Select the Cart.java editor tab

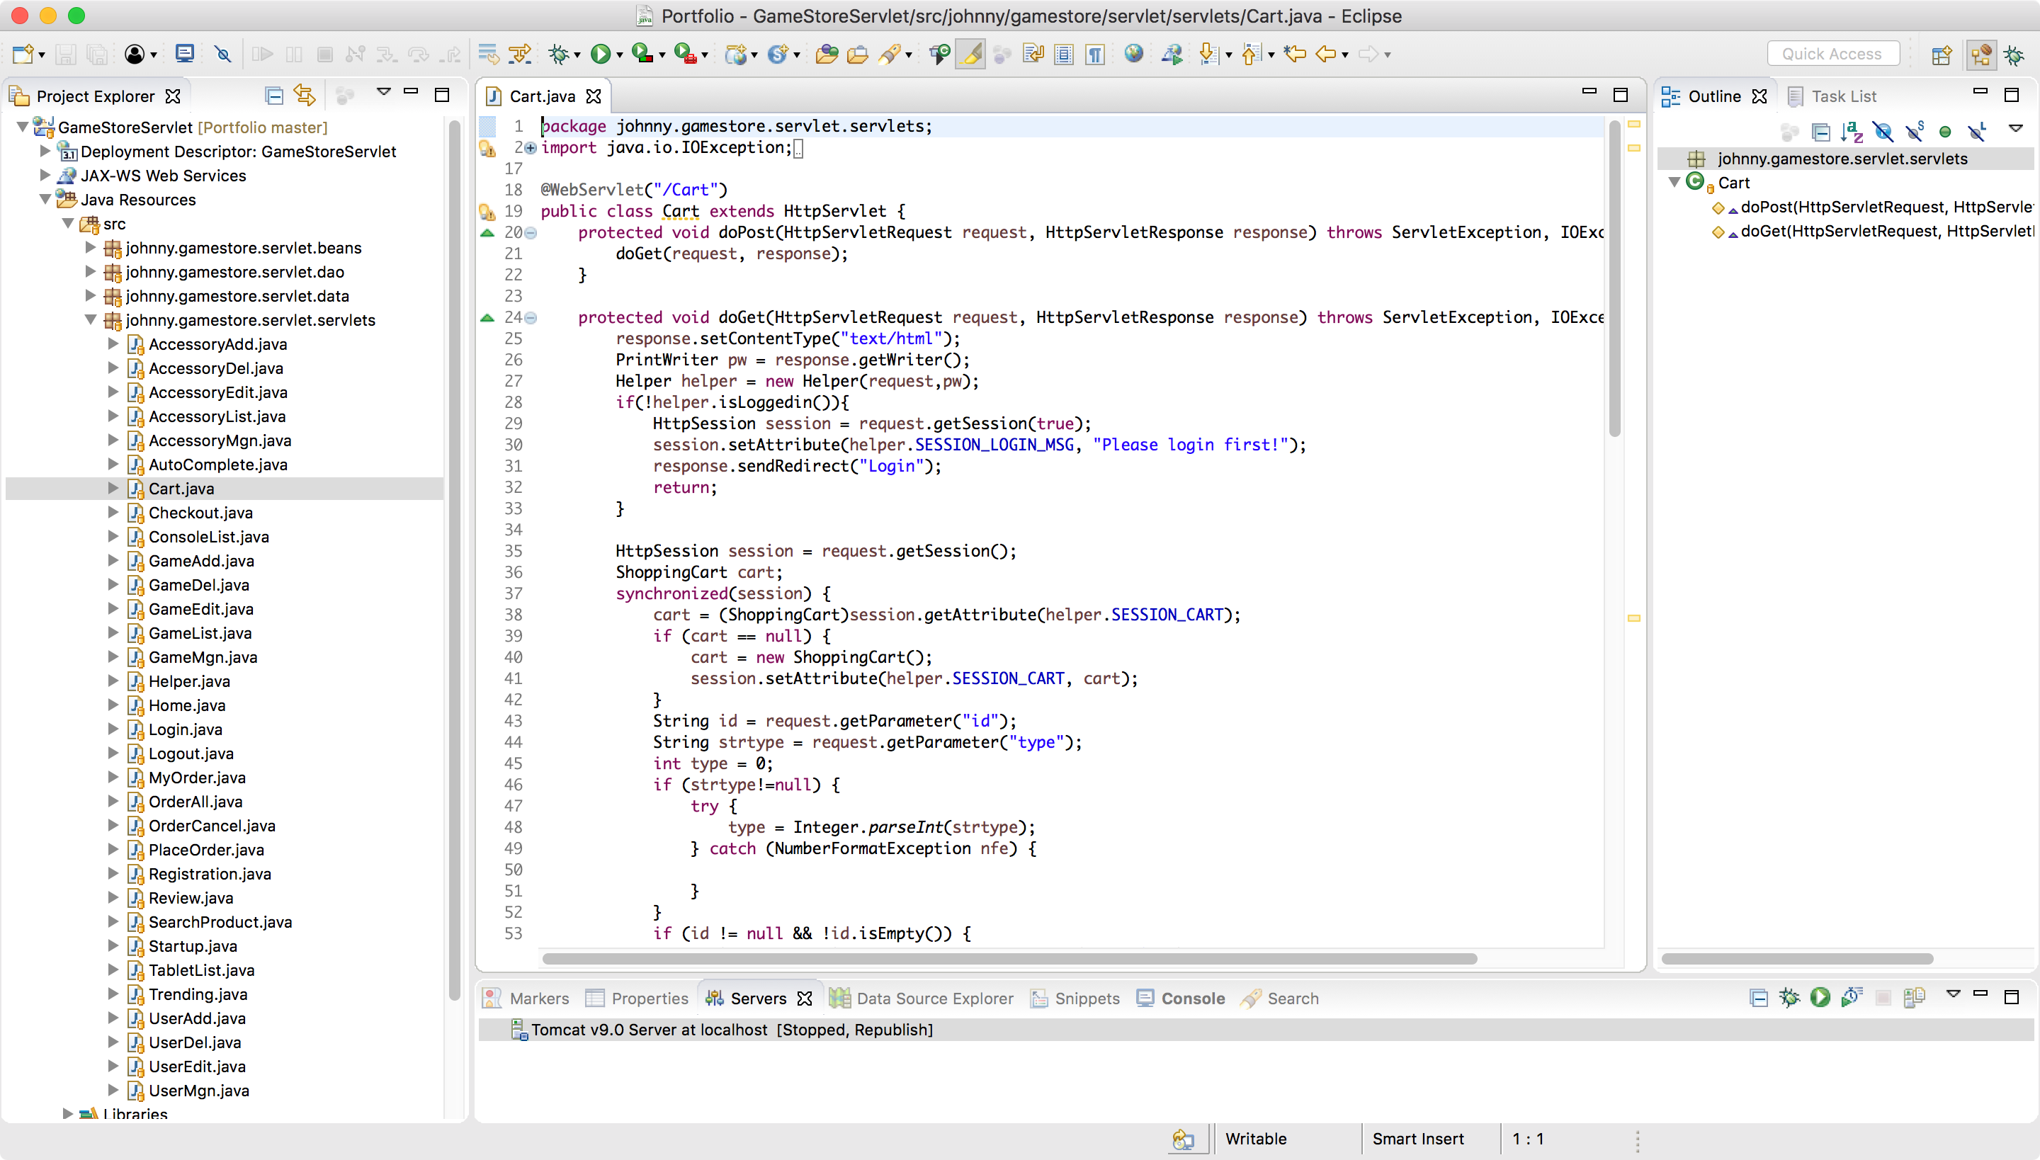(543, 96)
